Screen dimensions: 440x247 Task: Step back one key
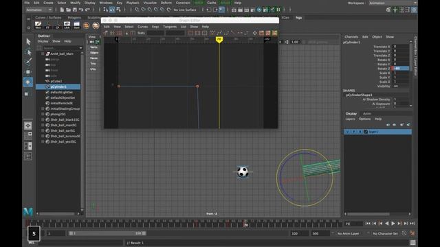[x=380, y=224]
